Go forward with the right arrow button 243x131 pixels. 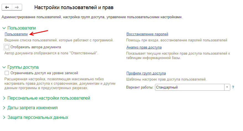[17, 7]
